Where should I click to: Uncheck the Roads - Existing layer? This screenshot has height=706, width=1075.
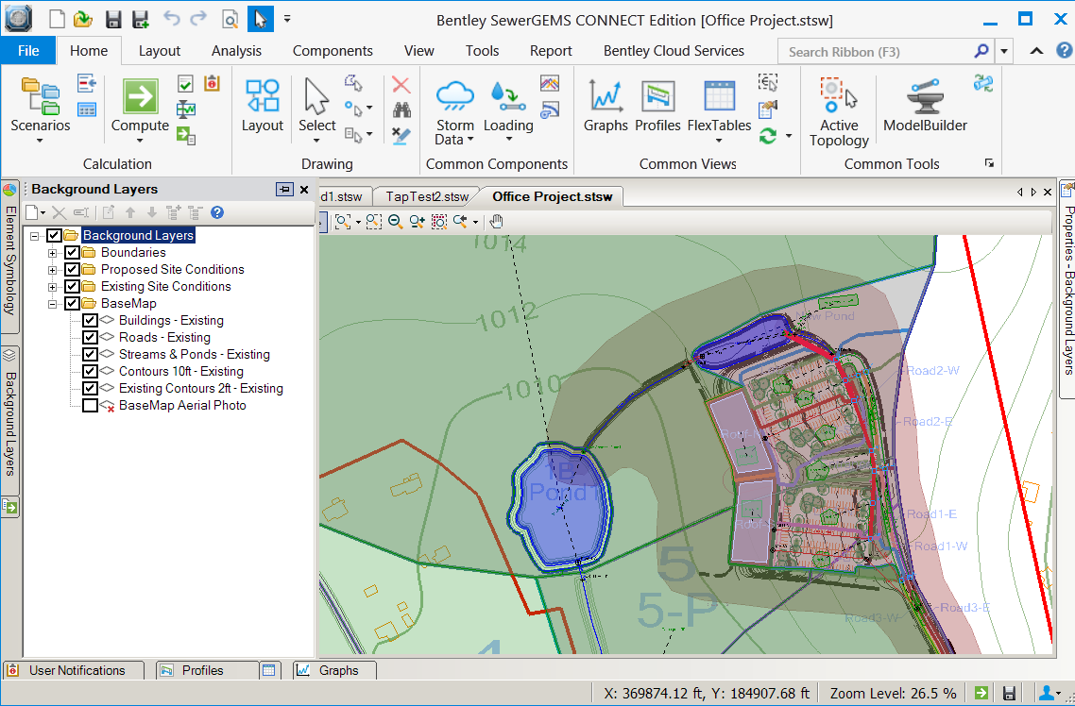91,337
